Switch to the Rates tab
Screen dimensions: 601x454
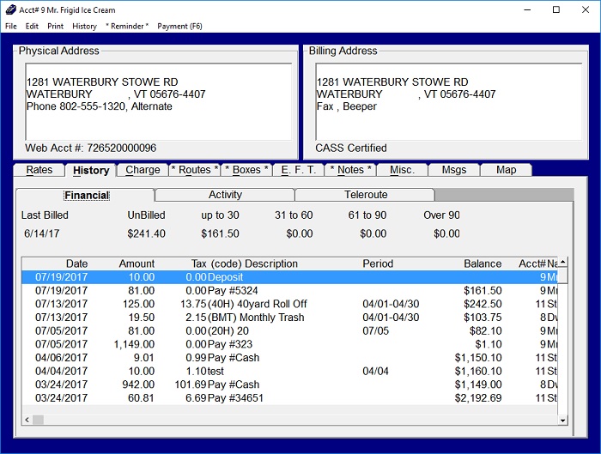39,170
